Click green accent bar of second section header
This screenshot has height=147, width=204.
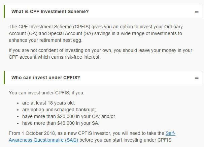pos(4,78)
